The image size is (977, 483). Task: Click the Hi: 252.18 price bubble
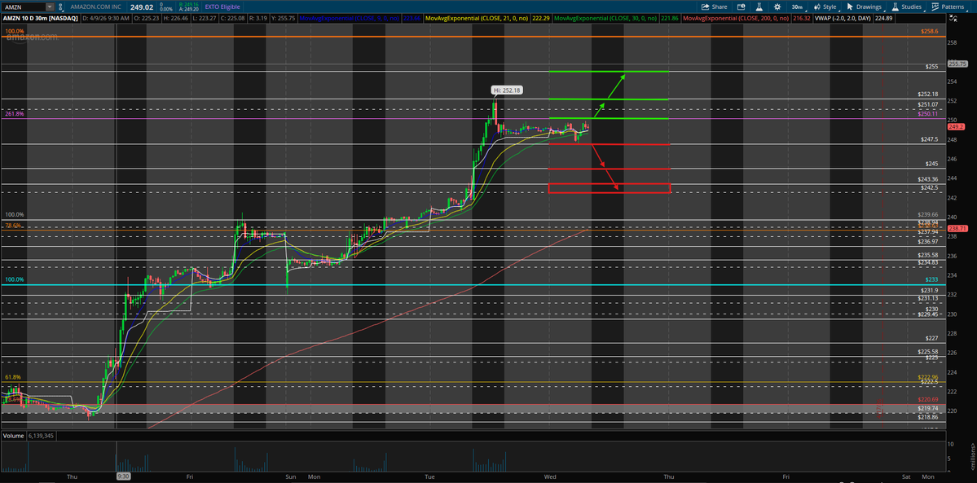coord(508,90)
